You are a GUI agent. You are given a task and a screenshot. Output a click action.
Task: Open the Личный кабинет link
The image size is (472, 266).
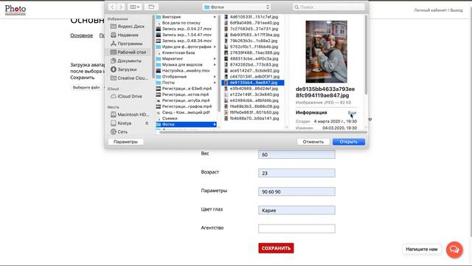click(430, 10)
